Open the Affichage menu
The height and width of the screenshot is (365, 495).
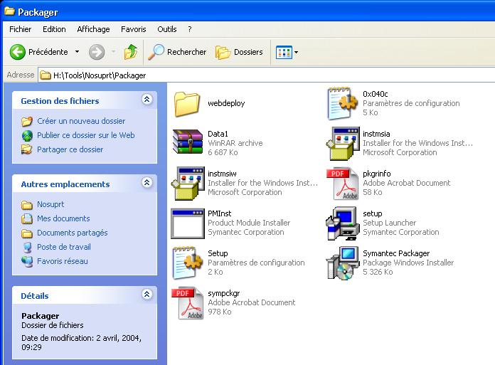tap(93, 29)
